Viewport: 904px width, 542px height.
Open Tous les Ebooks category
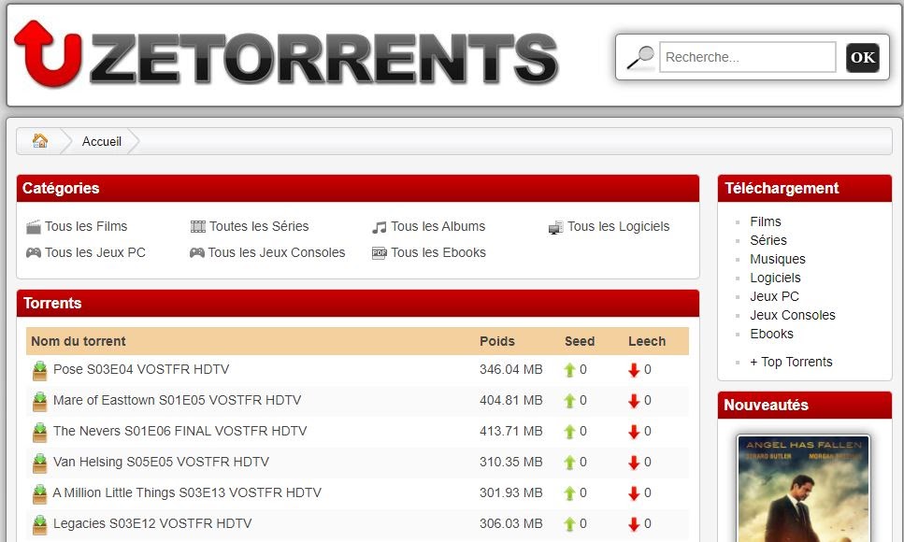438,252
